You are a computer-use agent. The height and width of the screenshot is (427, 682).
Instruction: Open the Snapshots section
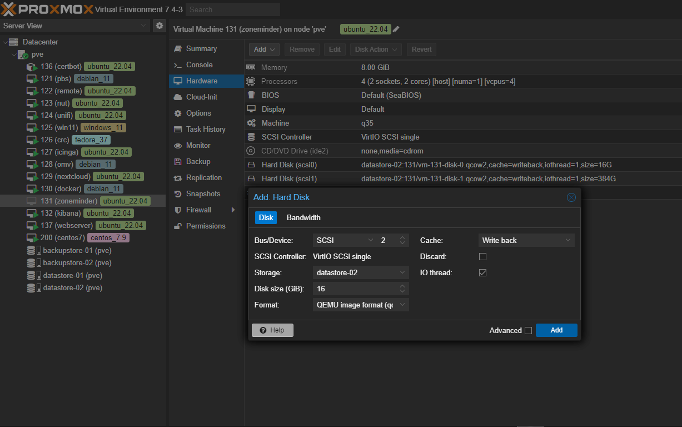(203, 194)
